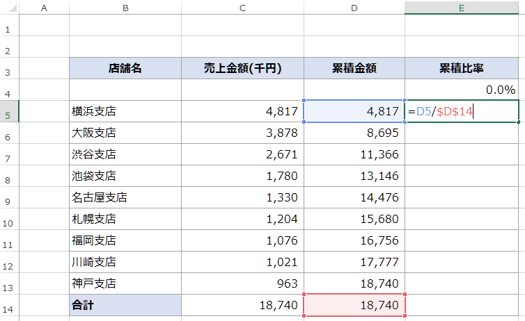Click the 1,330 sales cell
Screen dimensions: 525x321
(x=243, y=197)
